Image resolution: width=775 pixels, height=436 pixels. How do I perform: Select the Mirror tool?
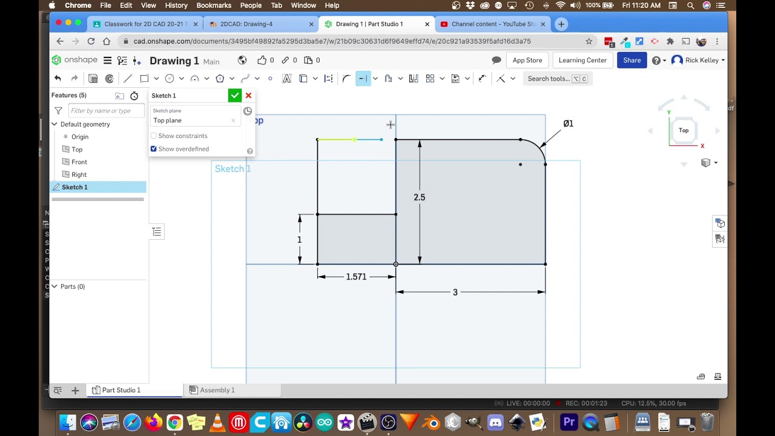coord(414,79)
